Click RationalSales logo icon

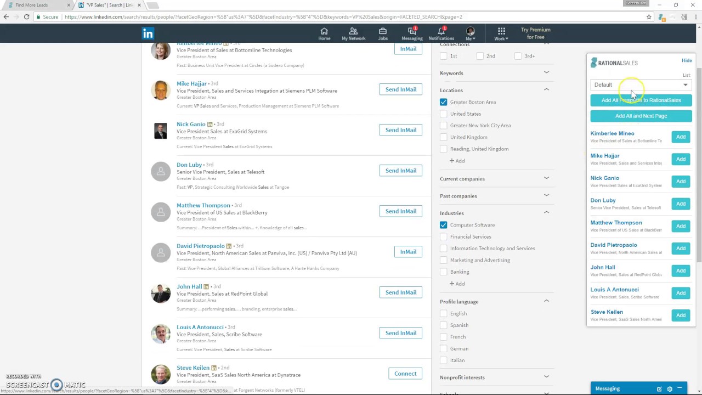coord(593,63)
